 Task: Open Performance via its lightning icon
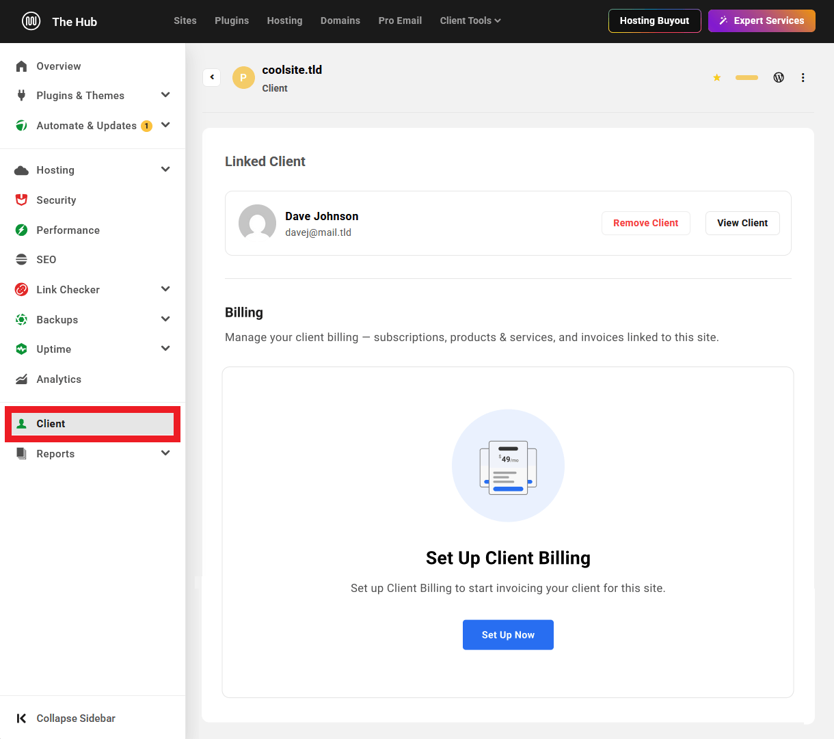coord(21,230)
